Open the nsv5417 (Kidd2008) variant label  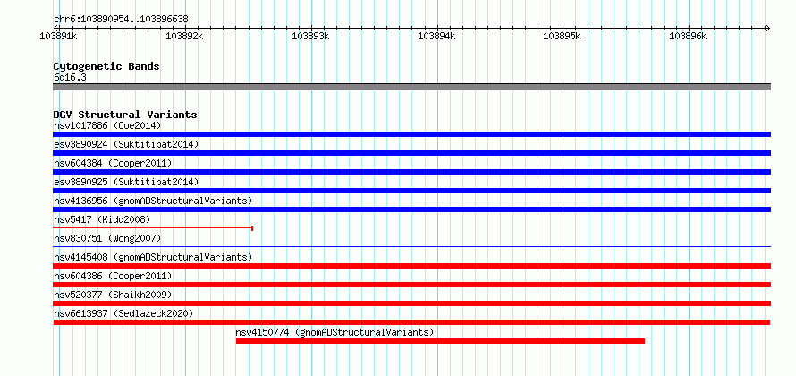pyautogui.click(x=102, y=219)
